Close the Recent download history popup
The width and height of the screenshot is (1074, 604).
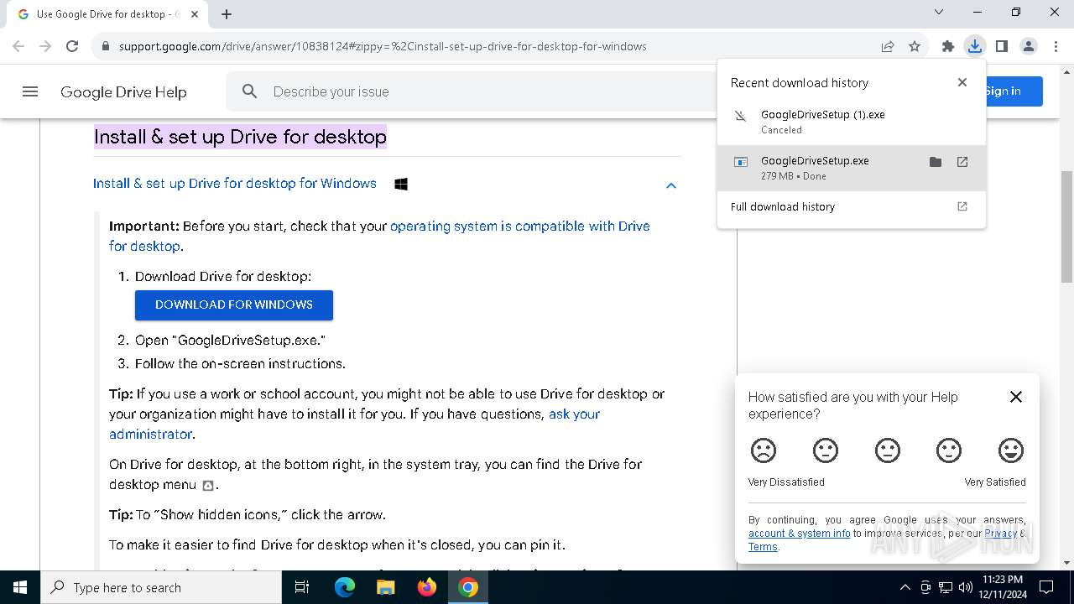[962, 82]
